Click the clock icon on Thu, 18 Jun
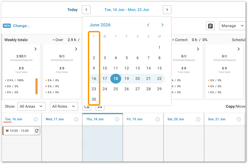Image resolution: width=248 pixels, height=164 pixels. coord(117,119)
